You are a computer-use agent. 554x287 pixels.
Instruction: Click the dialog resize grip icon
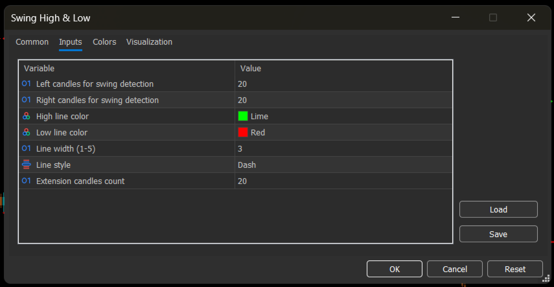pyautogui.click(x=546, y=279)
